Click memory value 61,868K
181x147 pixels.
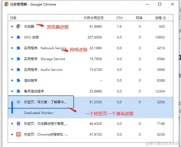point(96,27)
